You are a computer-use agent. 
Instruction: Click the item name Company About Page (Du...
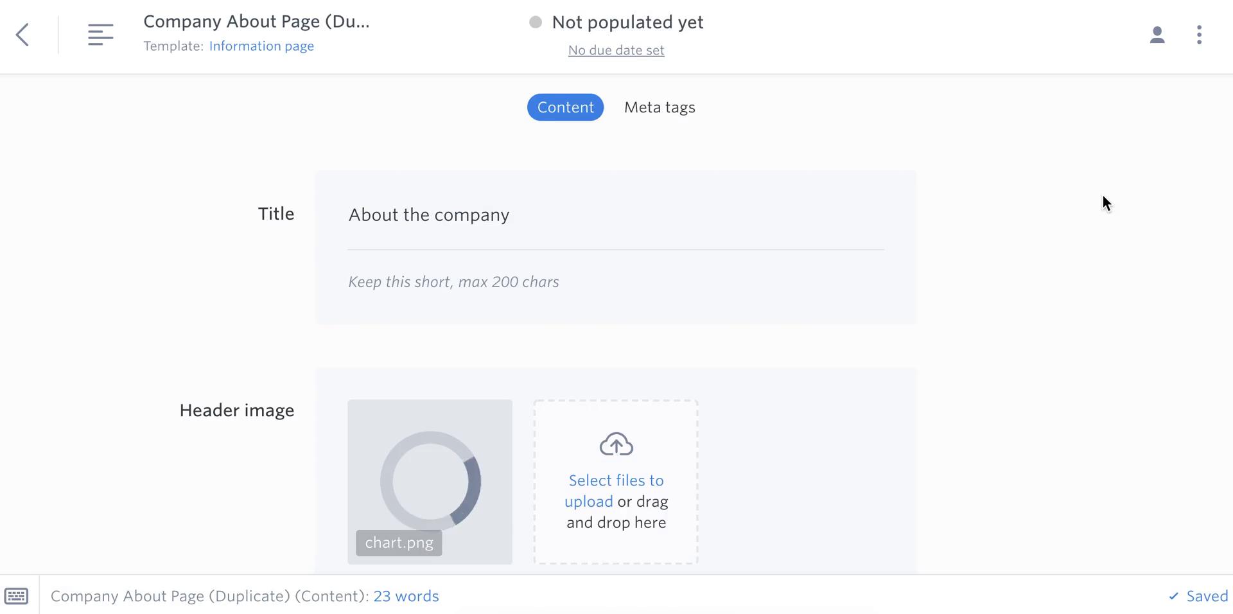pos(256,21)
